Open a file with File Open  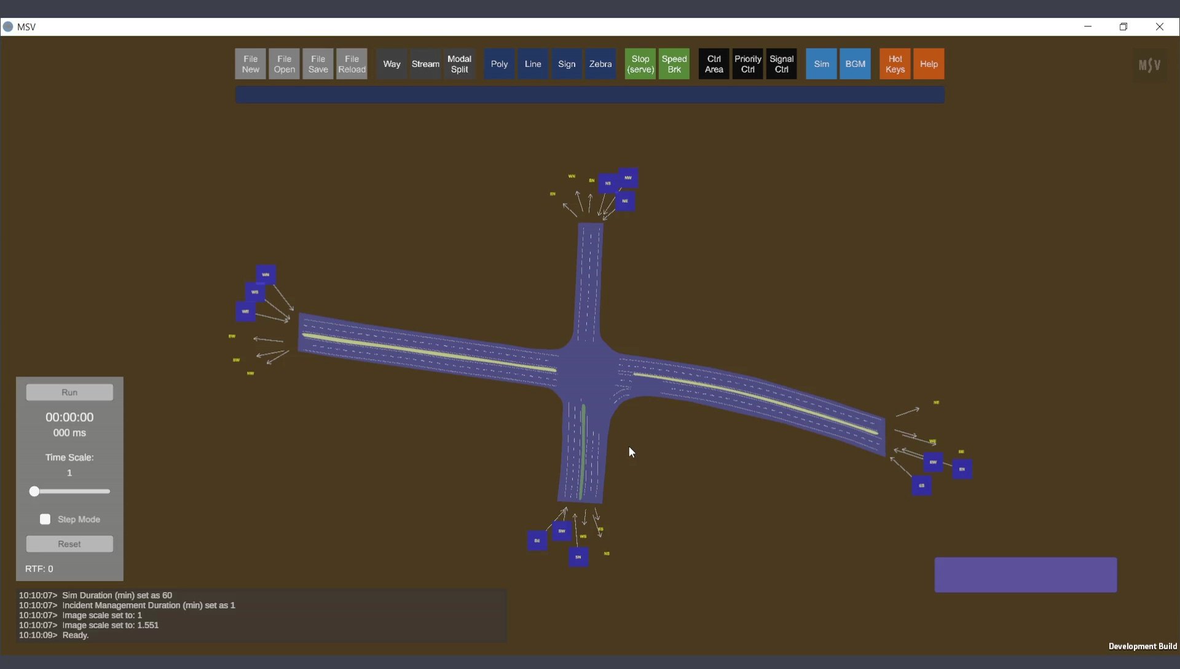tap(284, 64)
